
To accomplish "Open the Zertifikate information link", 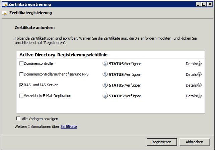I will (x=69, y=127).
